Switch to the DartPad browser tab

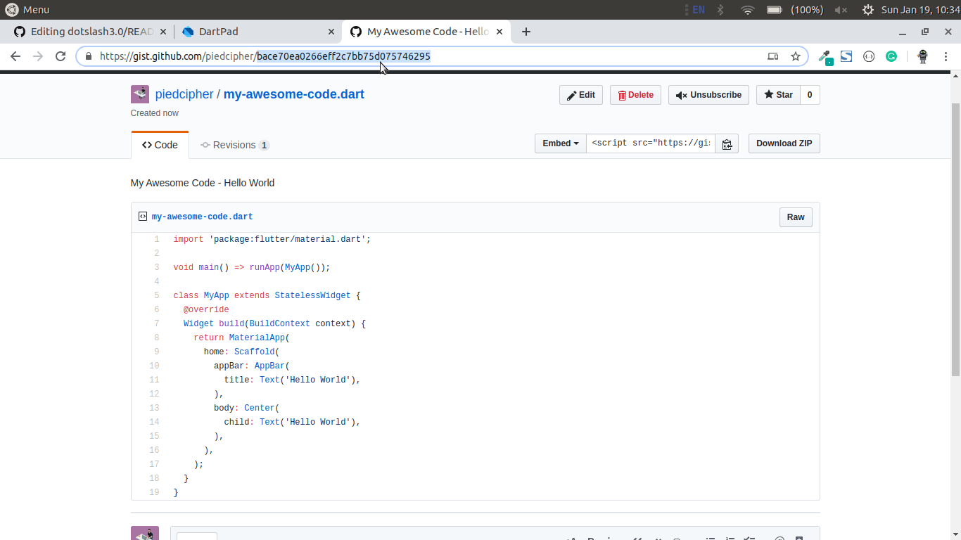click(257, 32)
